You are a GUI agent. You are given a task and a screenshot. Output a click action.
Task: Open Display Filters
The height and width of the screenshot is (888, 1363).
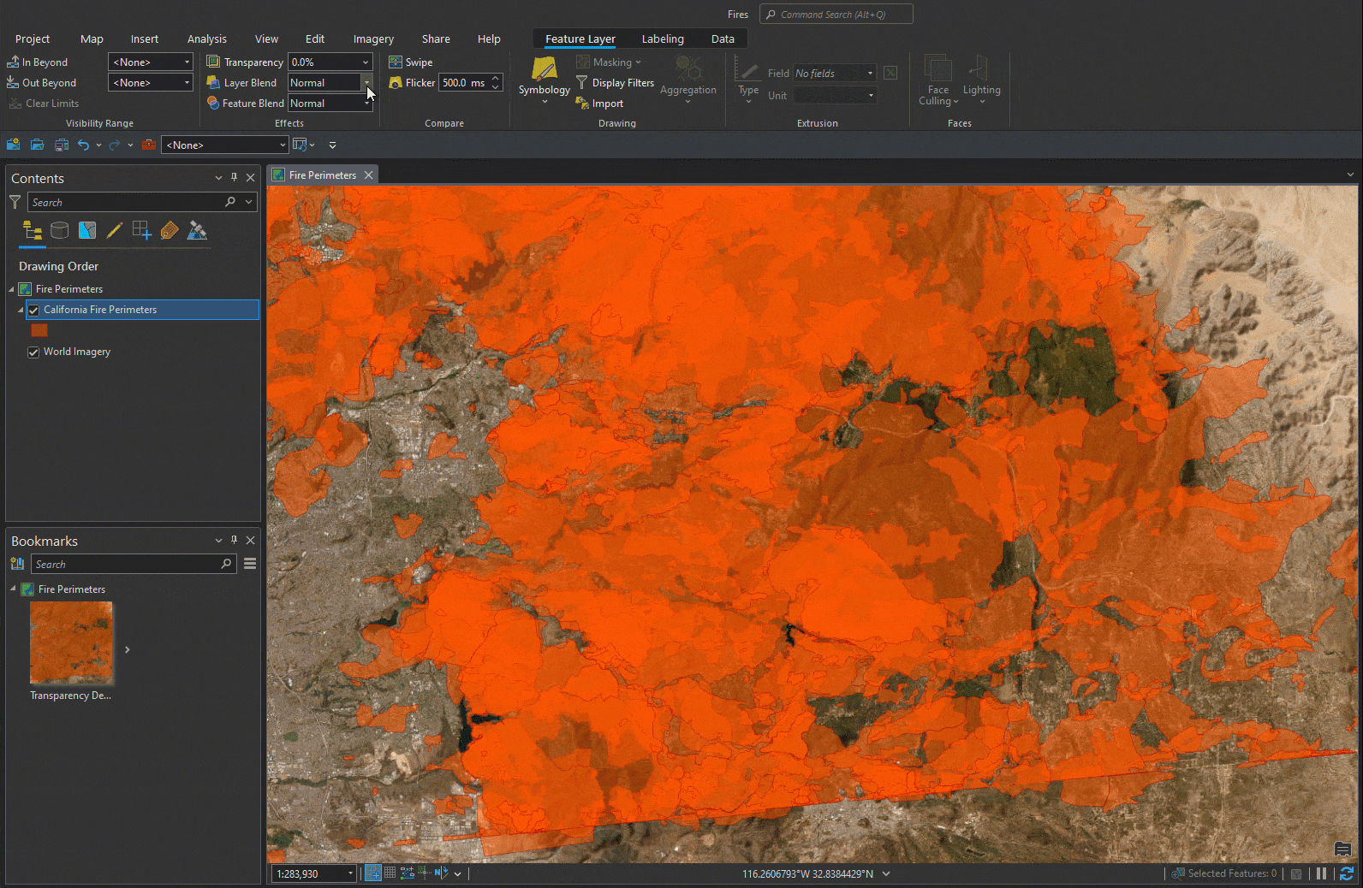(x=616, y=83)
